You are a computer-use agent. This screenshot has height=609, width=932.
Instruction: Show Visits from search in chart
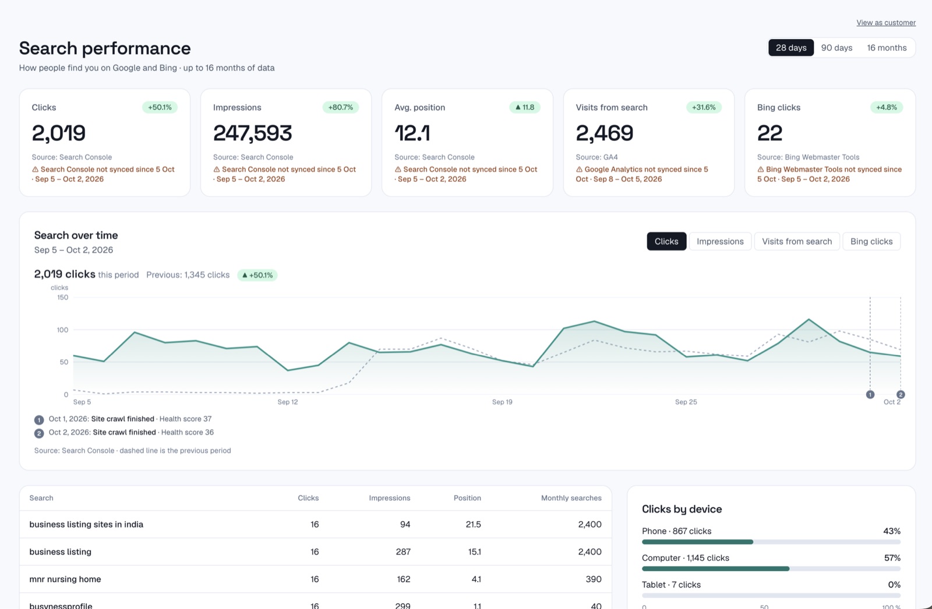pos(797,242)
